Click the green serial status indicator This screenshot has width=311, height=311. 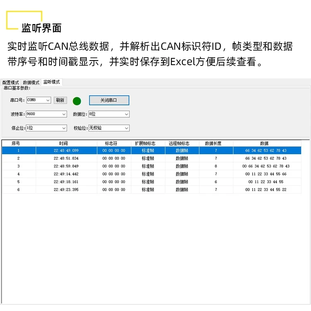pyautogui.click(x=77, y=101)
